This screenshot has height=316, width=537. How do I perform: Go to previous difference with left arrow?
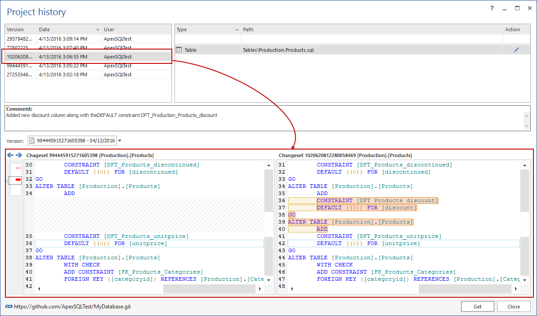click(10, 155)
